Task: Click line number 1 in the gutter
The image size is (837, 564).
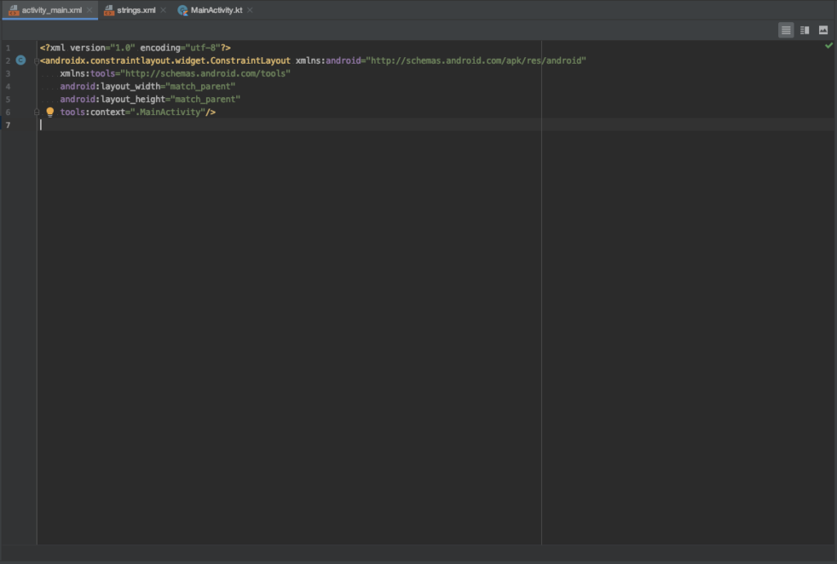Action: click(8, 48)
